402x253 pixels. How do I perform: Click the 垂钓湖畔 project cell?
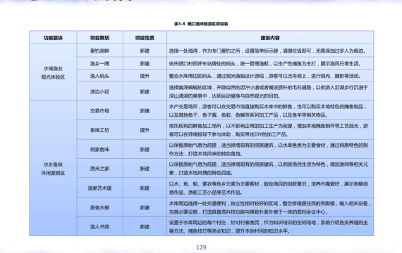[x=99, y=51]
